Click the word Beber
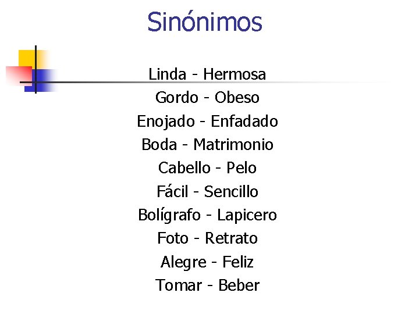This screenshot has height=314, width=419. pos(239,286)
